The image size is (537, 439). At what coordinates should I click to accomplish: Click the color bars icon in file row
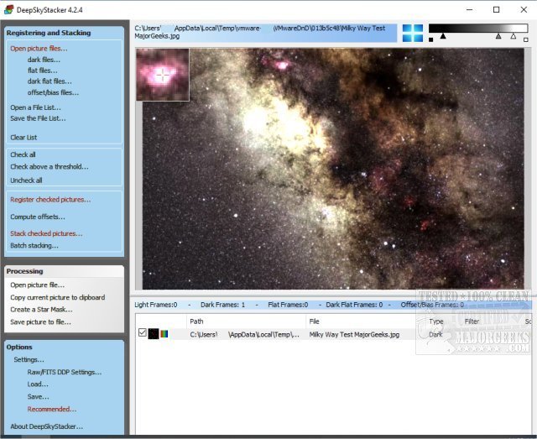tap(164, 334)
